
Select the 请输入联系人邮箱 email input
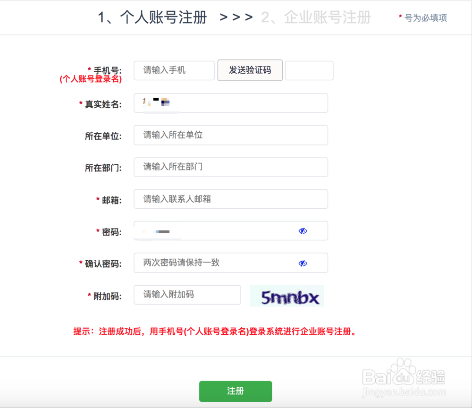tap(230, 199)
